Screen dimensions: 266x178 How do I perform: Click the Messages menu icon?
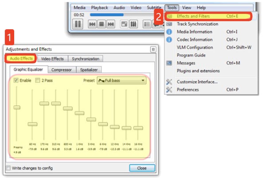[169, 63]
